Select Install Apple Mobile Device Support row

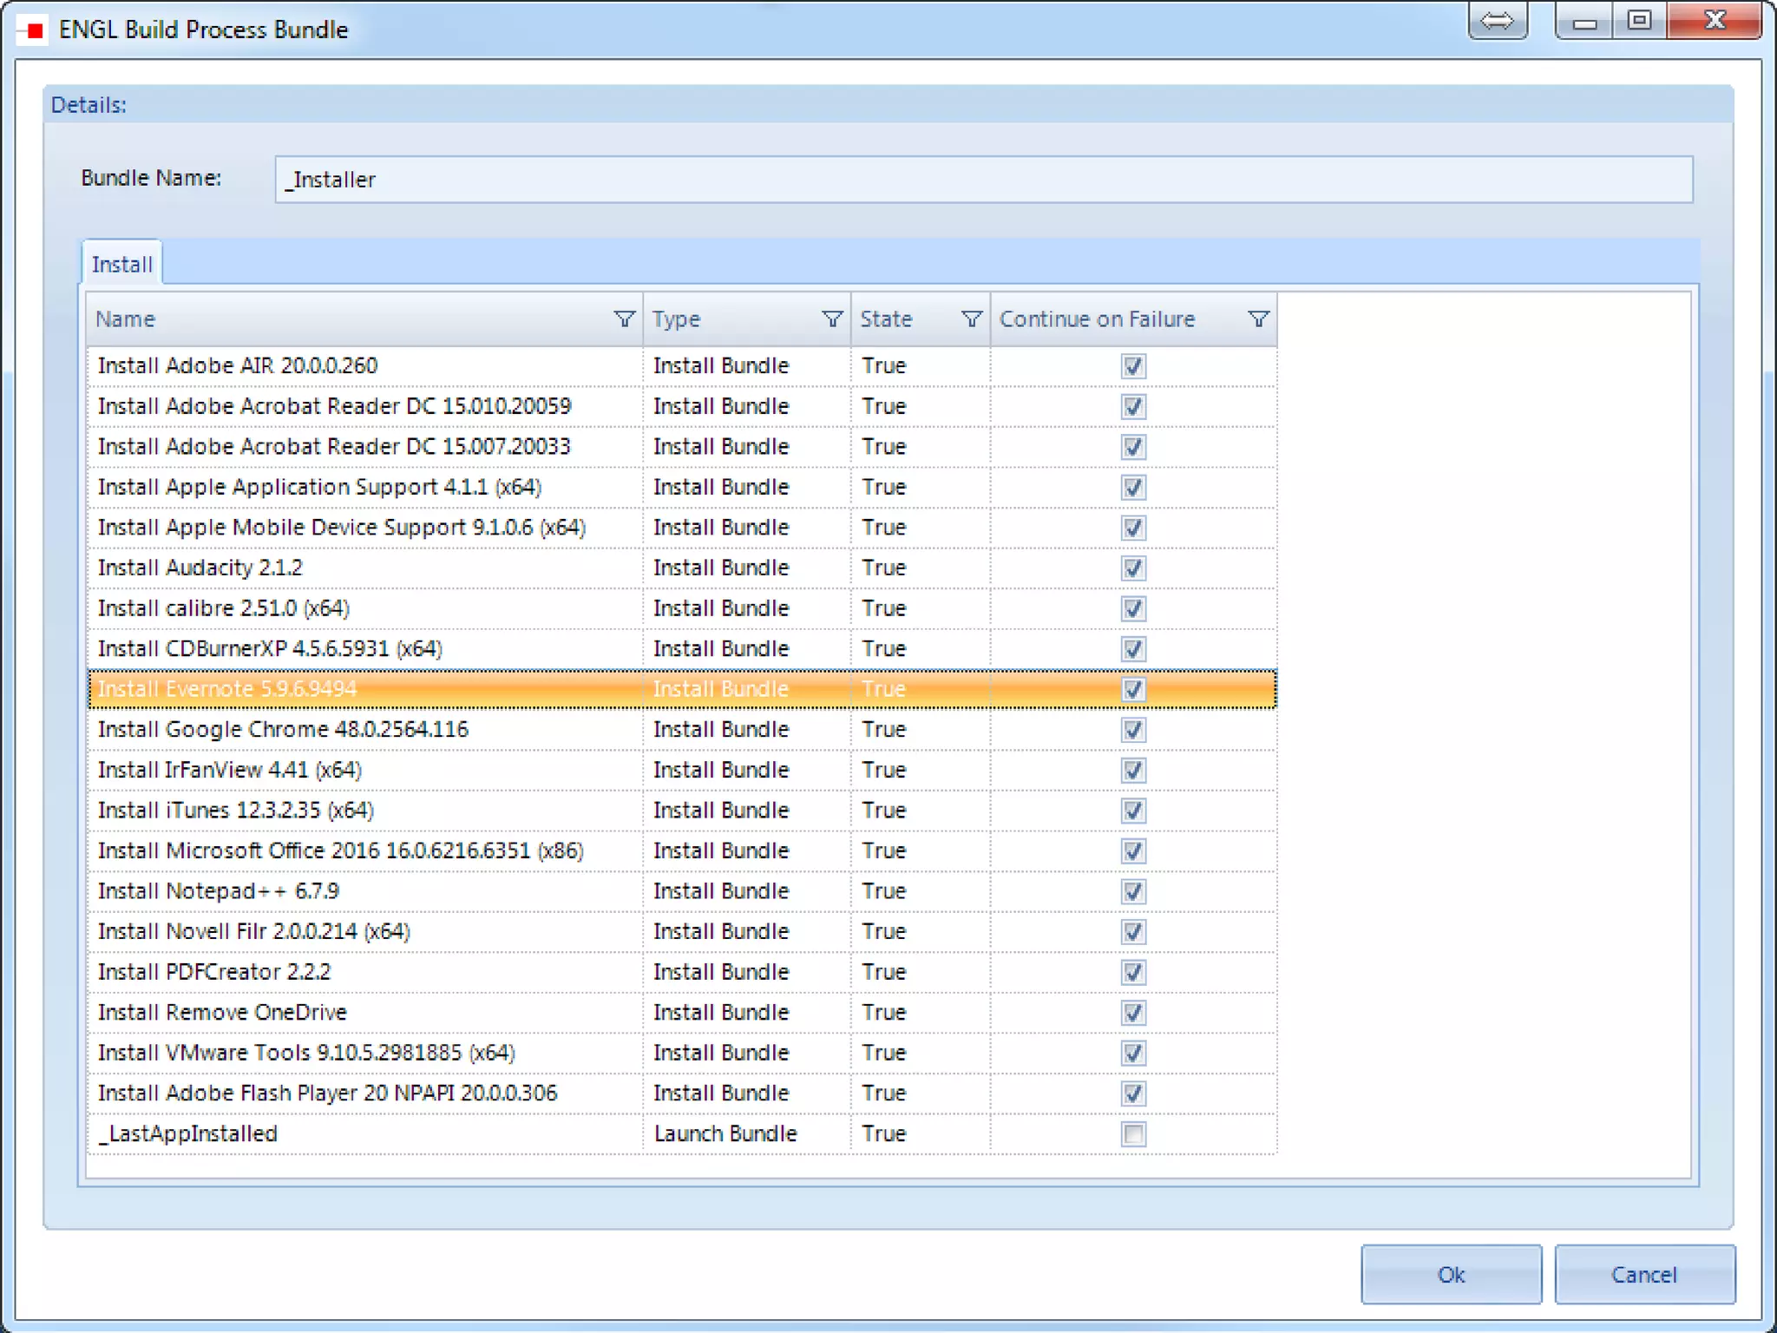pos(682,528)
